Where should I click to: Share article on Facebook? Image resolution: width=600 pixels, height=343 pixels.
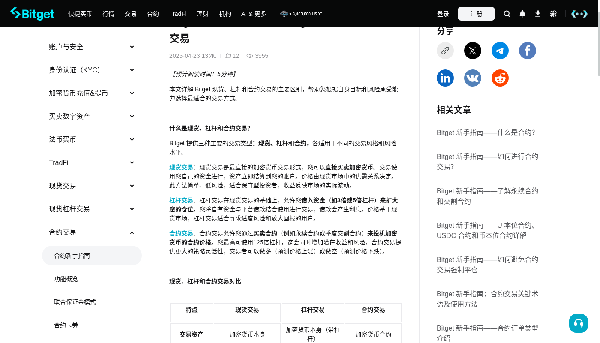[528, 51]
